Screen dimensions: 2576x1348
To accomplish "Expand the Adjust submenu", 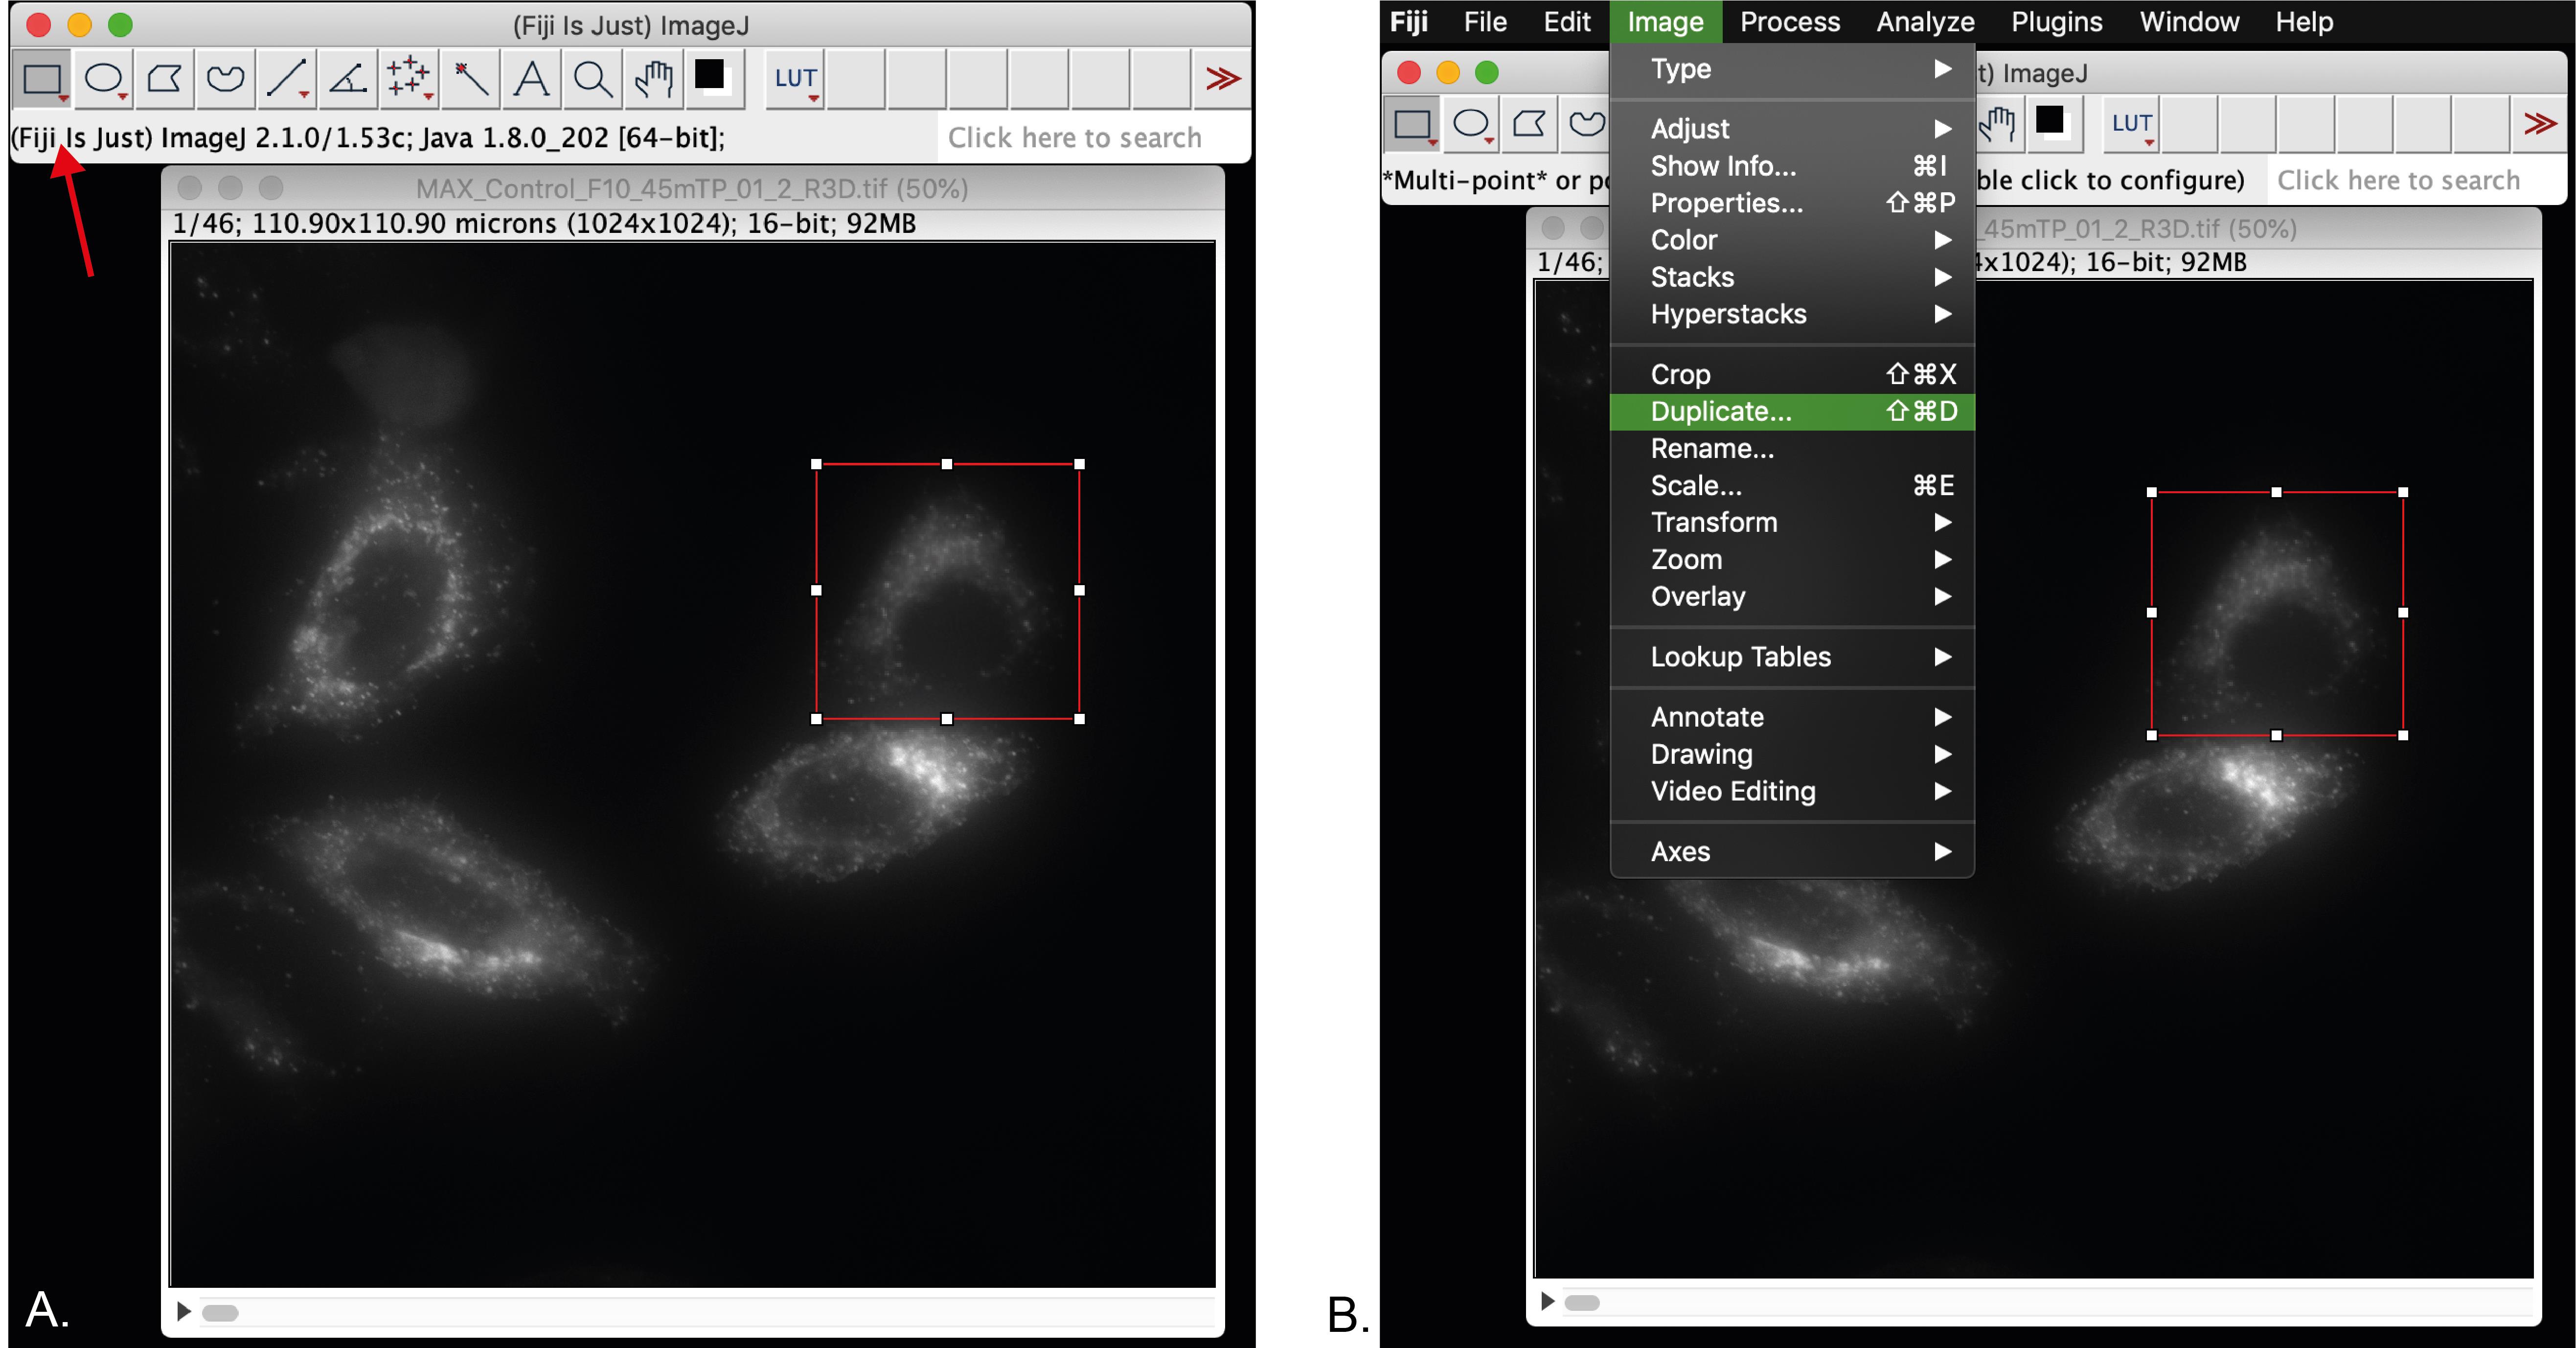I will pyautogui.click(x=1792, y=129).
